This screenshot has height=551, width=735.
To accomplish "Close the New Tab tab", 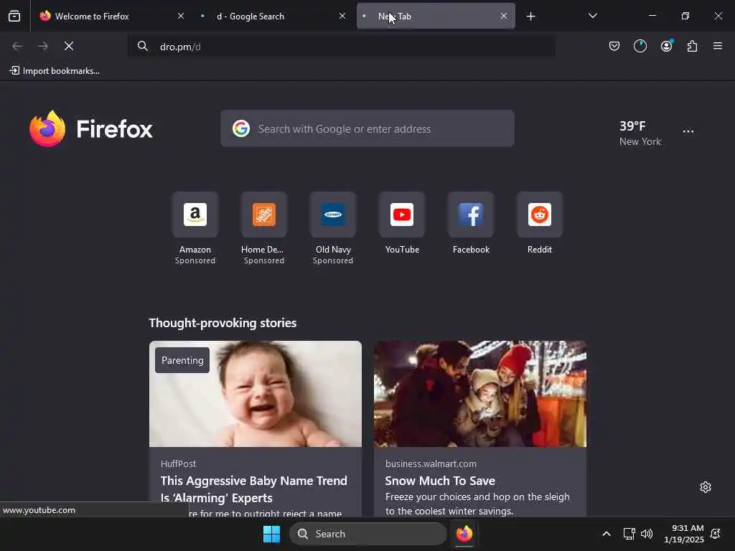I will coord(503,16).
